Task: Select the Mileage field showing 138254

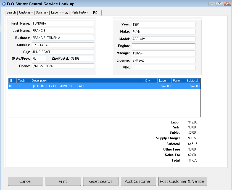Action: pos(163,53)
